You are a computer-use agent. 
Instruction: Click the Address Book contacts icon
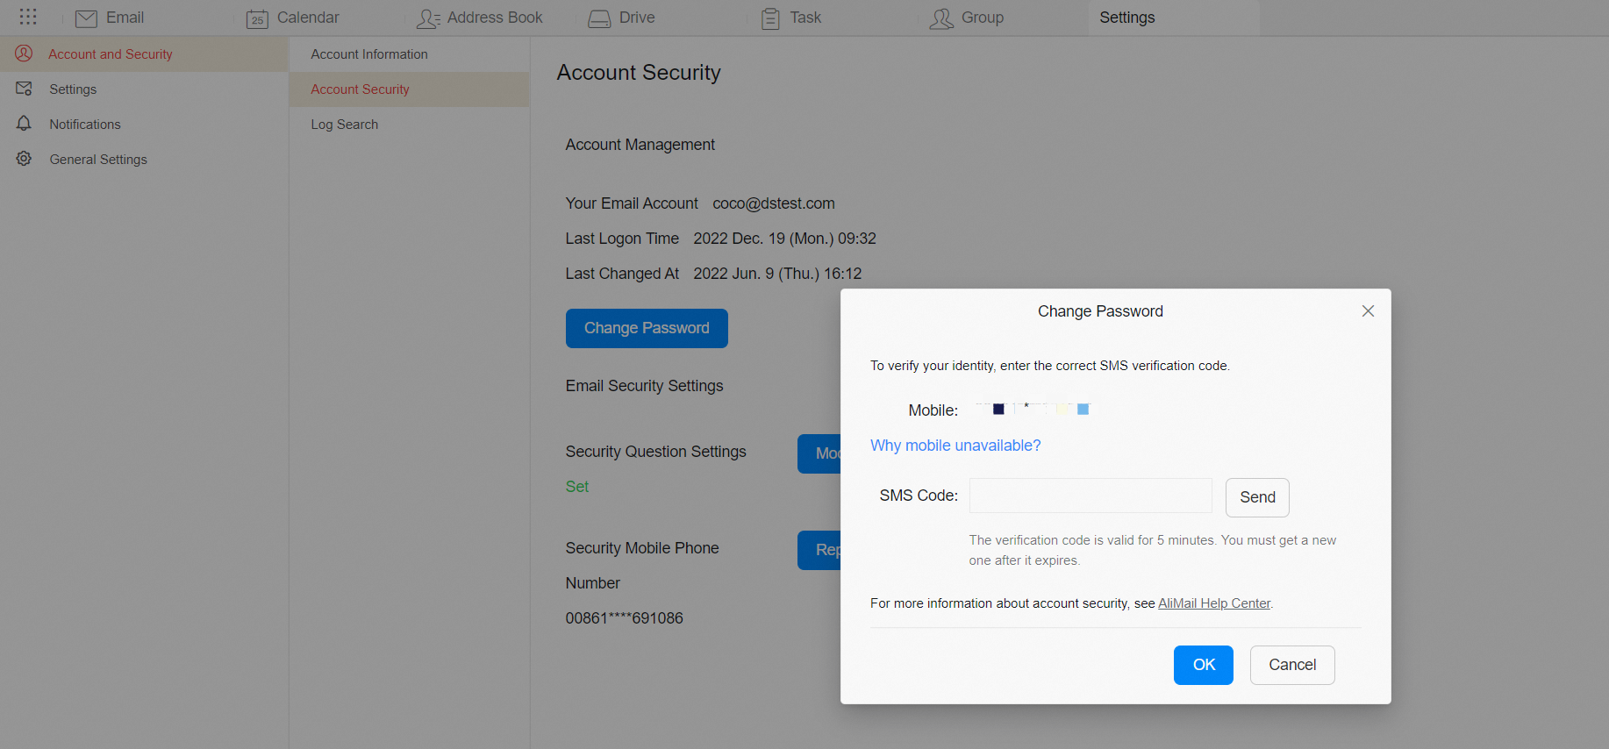[428, 18]
